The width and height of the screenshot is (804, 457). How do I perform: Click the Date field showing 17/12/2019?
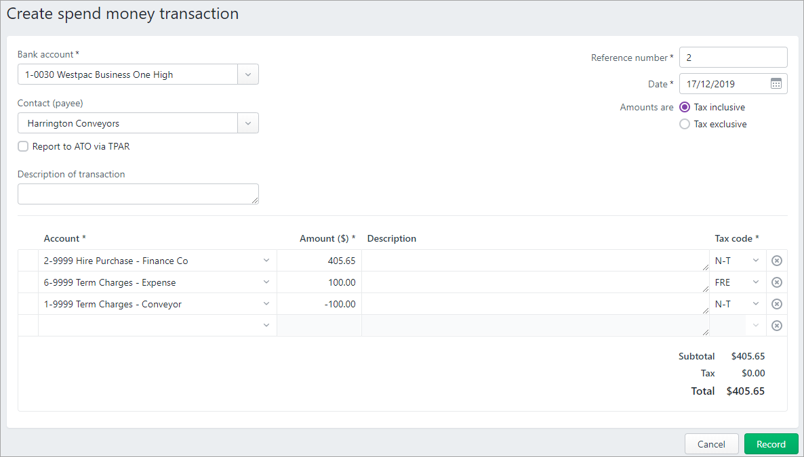pyautogui.click(x=725, y=83)
